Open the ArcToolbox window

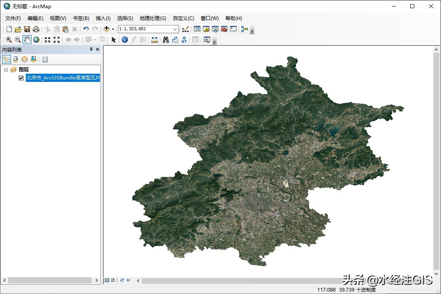223,29
